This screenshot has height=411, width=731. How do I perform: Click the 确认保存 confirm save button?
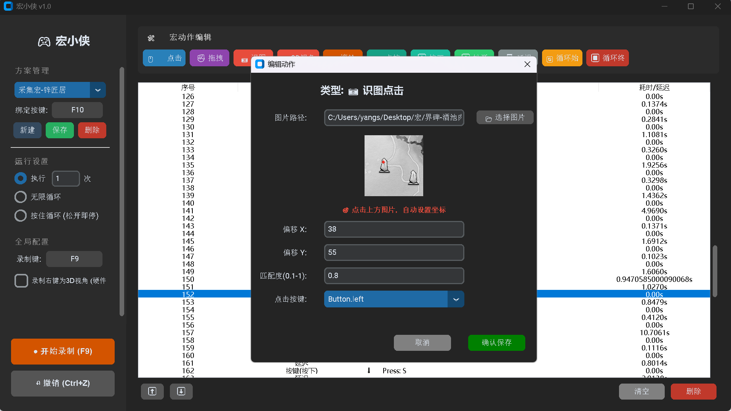(x=496, y=342)
